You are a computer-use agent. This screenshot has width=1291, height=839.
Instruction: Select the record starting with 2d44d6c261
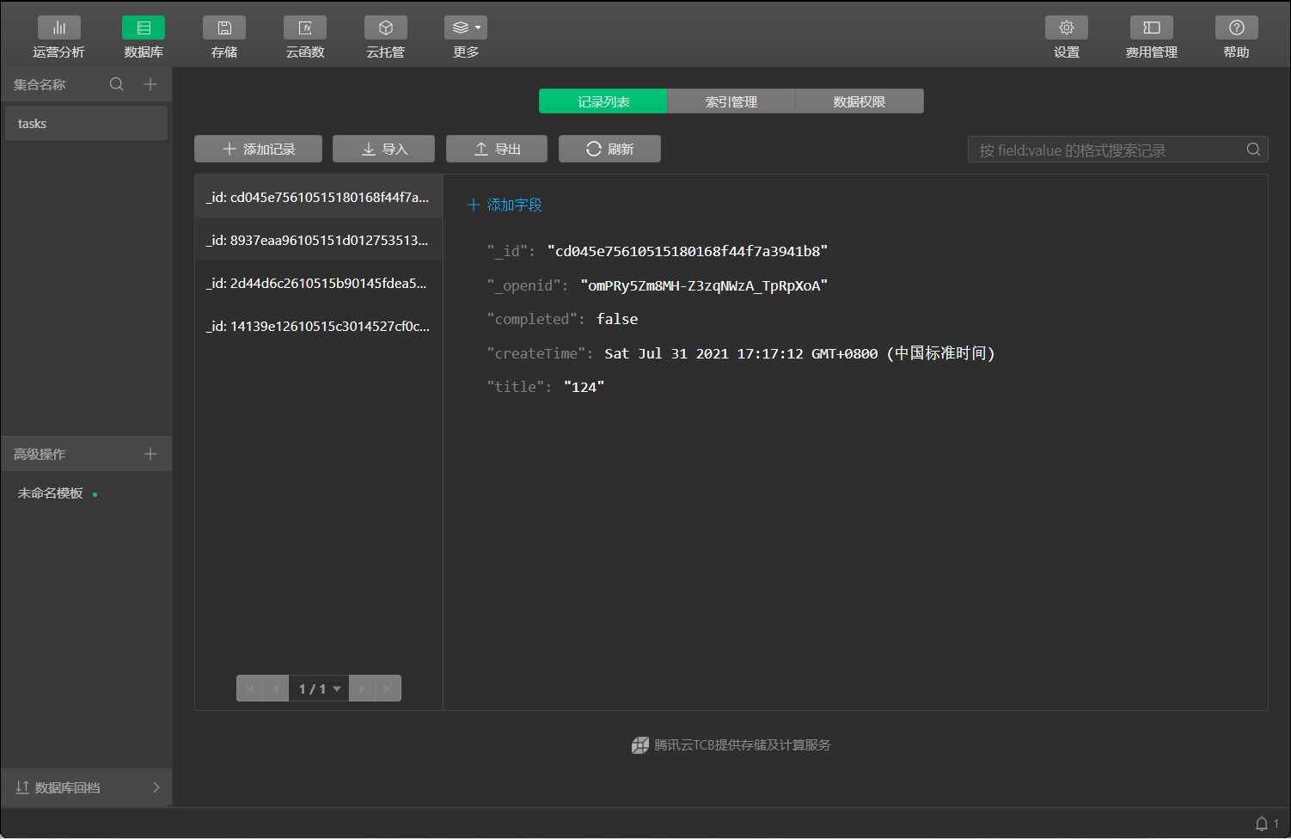(x=319, y=283)
